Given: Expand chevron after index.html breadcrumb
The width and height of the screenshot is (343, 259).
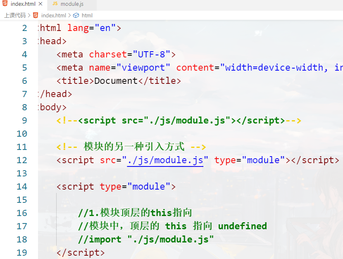Looking at the screenshot, I should coord(69,16).
